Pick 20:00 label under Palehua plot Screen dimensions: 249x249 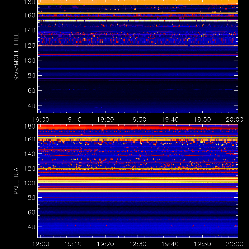point(235,244)
